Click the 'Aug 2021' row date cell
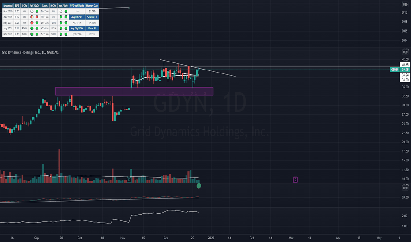Screen dimensions: 411x242 8,28
